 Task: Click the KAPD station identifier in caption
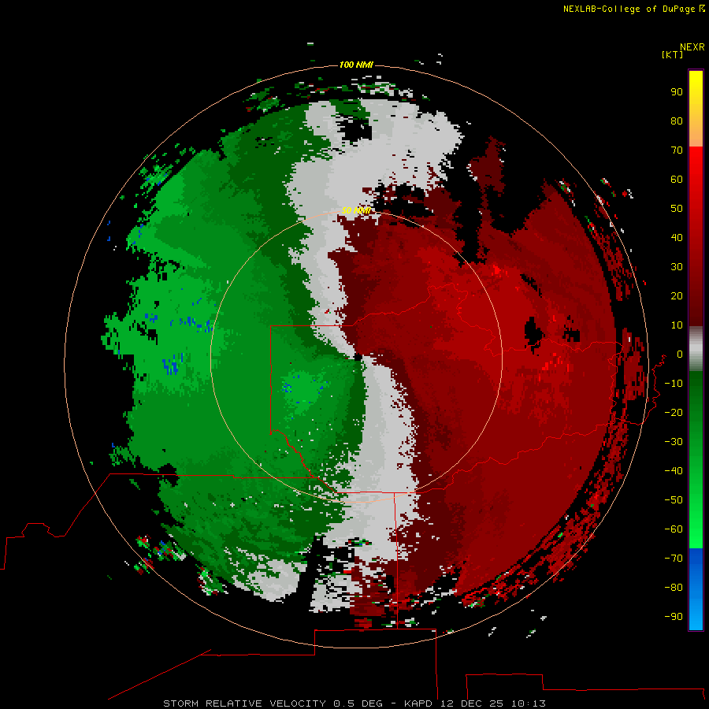419,703
